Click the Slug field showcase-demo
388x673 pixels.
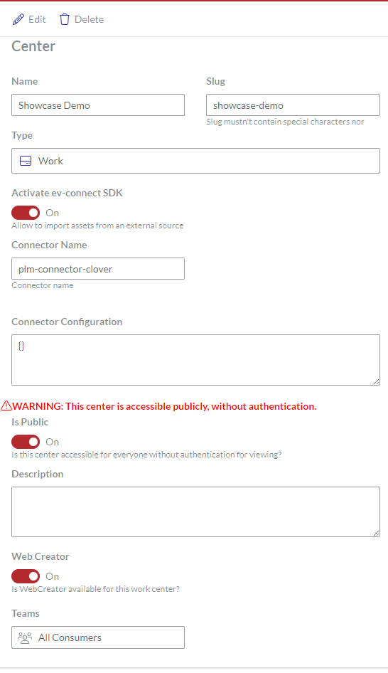tap(293, 105)
